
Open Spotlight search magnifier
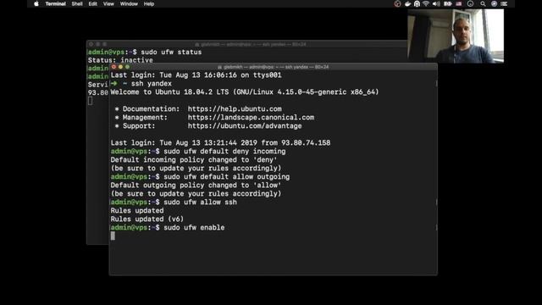point(483,3)
